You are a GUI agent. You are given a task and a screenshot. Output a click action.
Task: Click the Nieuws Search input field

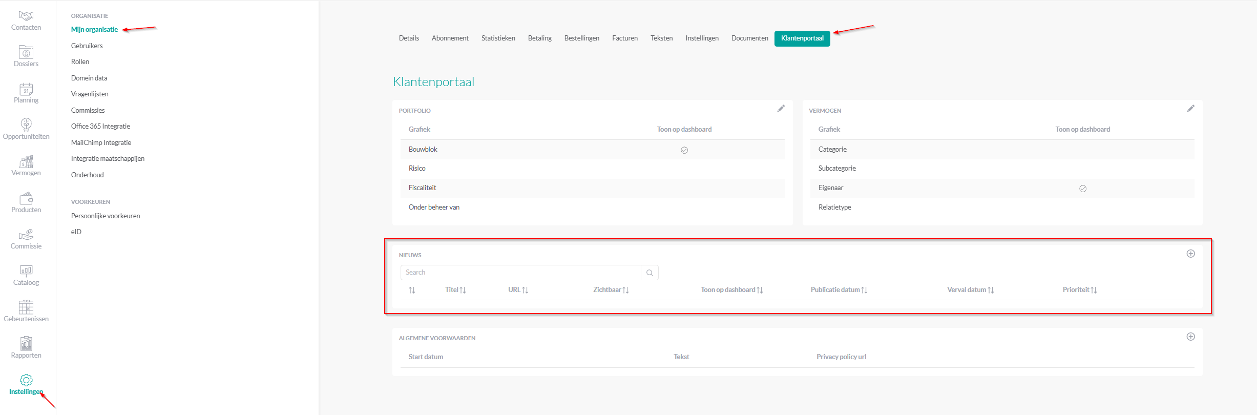[x=520, y=273]
